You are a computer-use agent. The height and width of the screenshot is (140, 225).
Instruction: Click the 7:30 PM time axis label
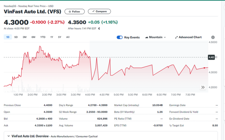(x=190, y=95)
